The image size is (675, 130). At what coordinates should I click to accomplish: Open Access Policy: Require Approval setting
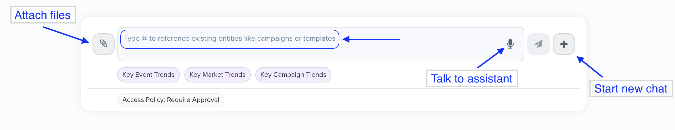171,100
